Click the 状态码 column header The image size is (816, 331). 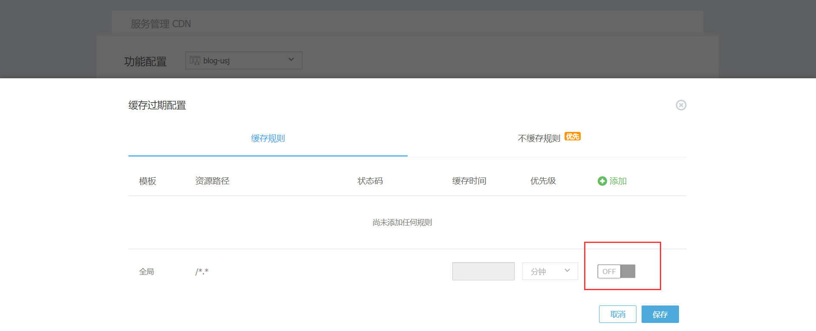point(370,181)
